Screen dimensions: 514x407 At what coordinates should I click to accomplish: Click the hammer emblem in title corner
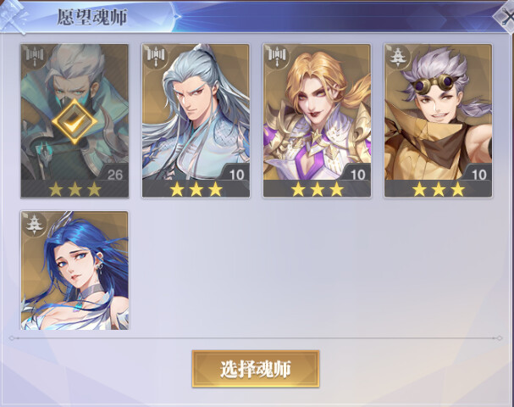[13, 16]
